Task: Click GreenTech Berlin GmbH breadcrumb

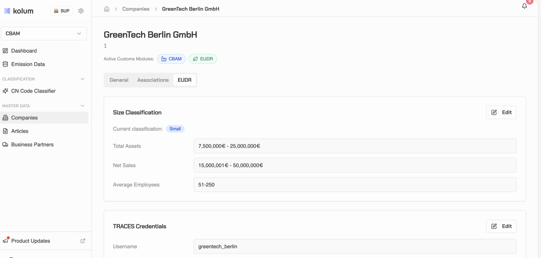Action: tap(191, 9)
